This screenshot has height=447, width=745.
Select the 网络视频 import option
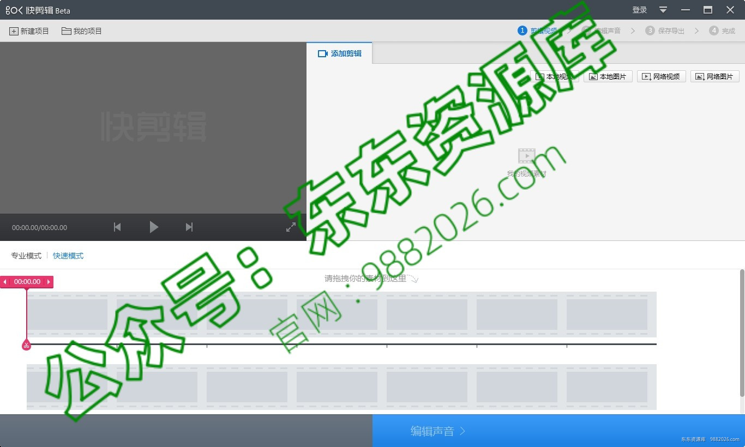pos(661,76)
